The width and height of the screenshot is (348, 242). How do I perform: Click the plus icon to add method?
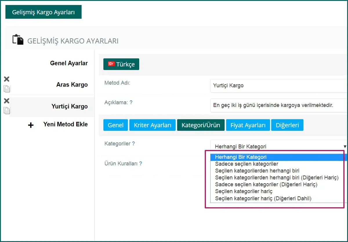coord(31,125)
